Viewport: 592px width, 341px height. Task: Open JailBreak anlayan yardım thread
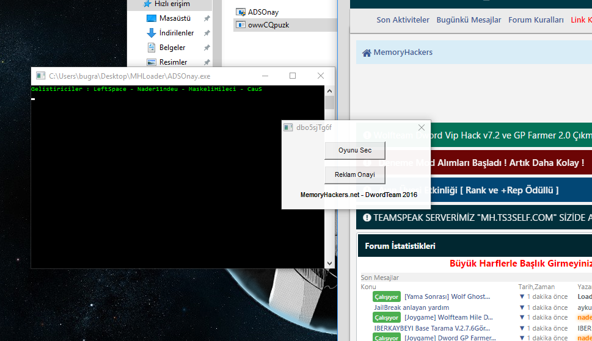click(412, 307)
